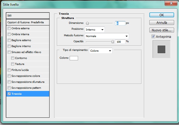Open the white Colore swatch picker
The image size is (179, 125).
(x=74, y=58)
